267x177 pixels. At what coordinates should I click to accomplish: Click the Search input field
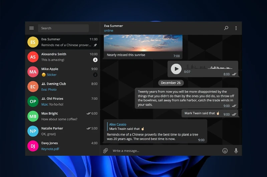pos(63,28)
